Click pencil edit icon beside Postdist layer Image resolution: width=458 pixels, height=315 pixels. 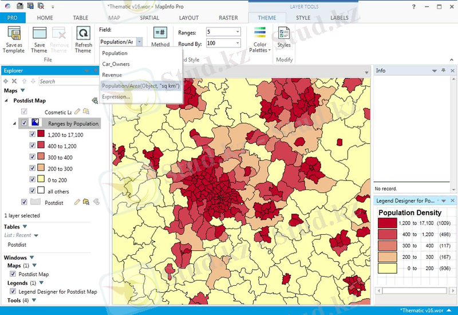pyautogui.click(x=77, y=202)
